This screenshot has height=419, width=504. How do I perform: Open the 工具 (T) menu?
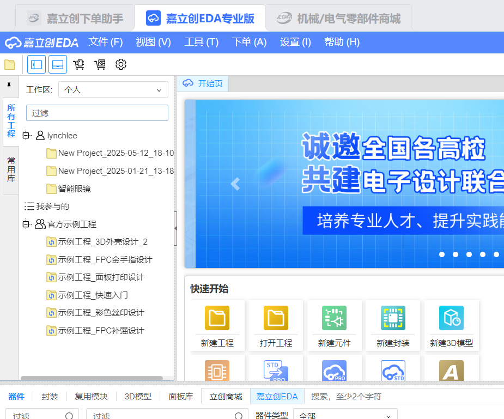point(201,42)
